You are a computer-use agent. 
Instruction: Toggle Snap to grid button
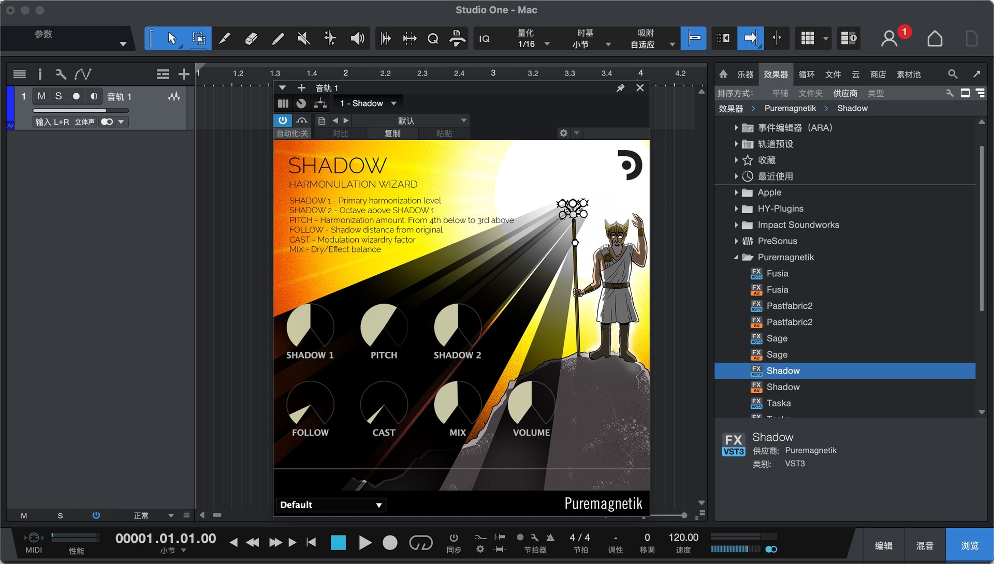pos(693,38)
